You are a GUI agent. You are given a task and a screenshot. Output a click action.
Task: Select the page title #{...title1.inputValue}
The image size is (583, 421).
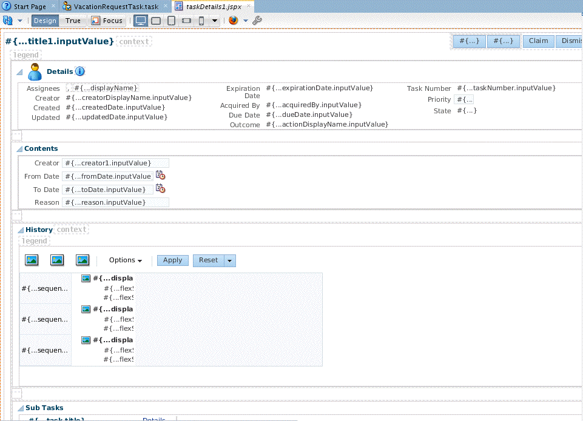(x=59, y=41)
